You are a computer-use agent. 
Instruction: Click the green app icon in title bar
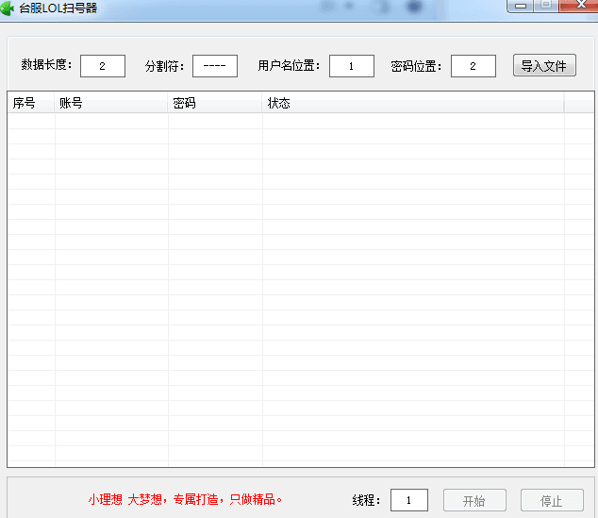pos(8,8)
